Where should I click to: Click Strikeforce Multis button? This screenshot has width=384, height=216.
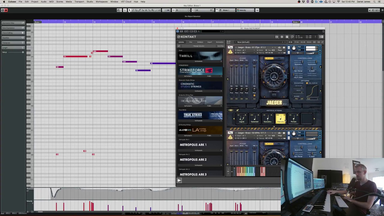(209, 76)
